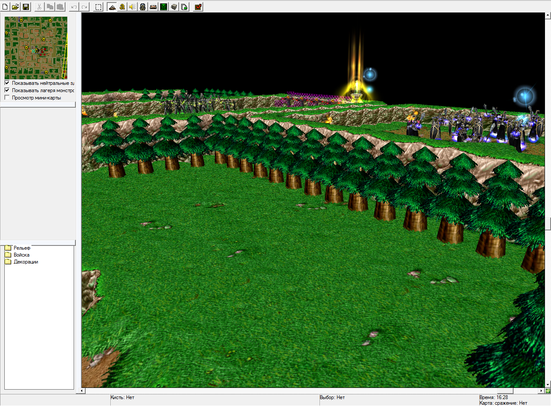Click the viewport vertical scrollbar thumb
Image resolution: width=551 pixels, height=406 pixels.
[548, 224]
